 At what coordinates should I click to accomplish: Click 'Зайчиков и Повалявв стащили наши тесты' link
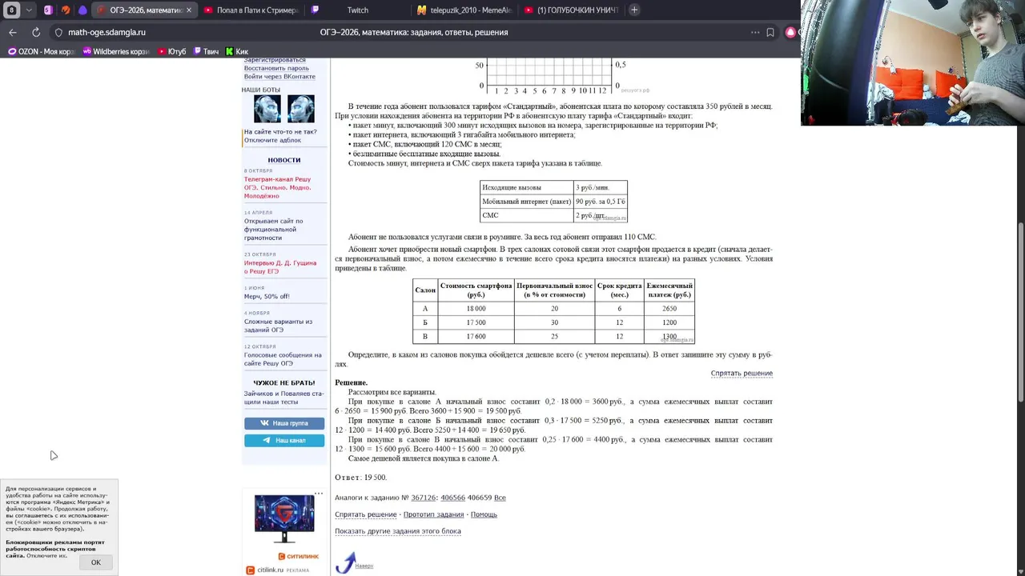click(283, 398)
